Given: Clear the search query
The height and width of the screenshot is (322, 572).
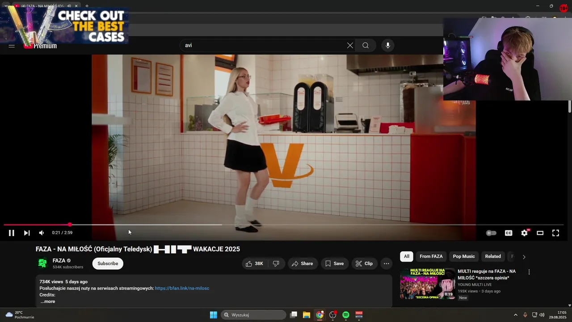Looking at the screenshot, I should click(350, 45).
